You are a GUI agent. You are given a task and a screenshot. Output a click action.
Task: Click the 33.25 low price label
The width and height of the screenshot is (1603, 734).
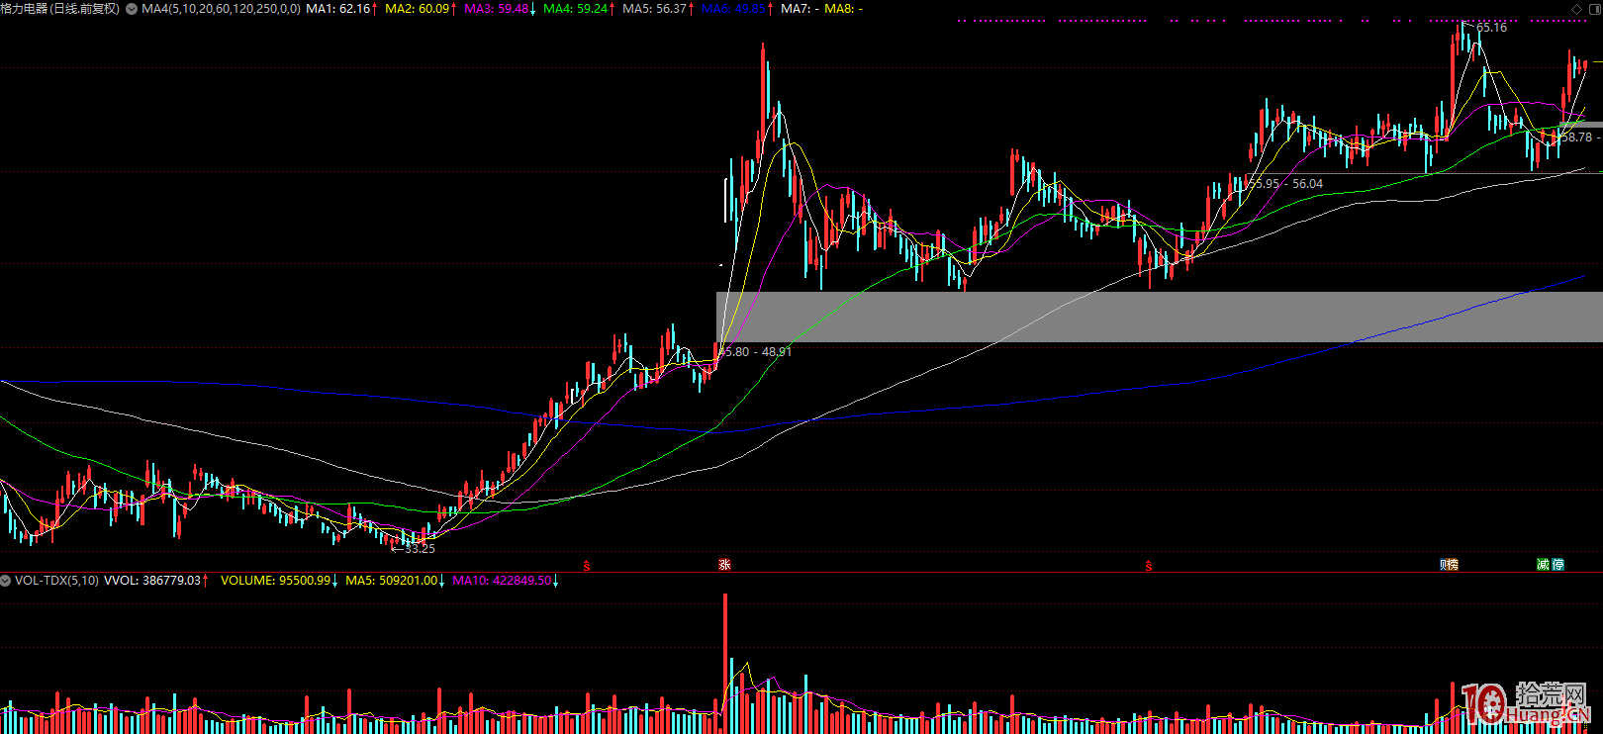(x=420, y=549)
